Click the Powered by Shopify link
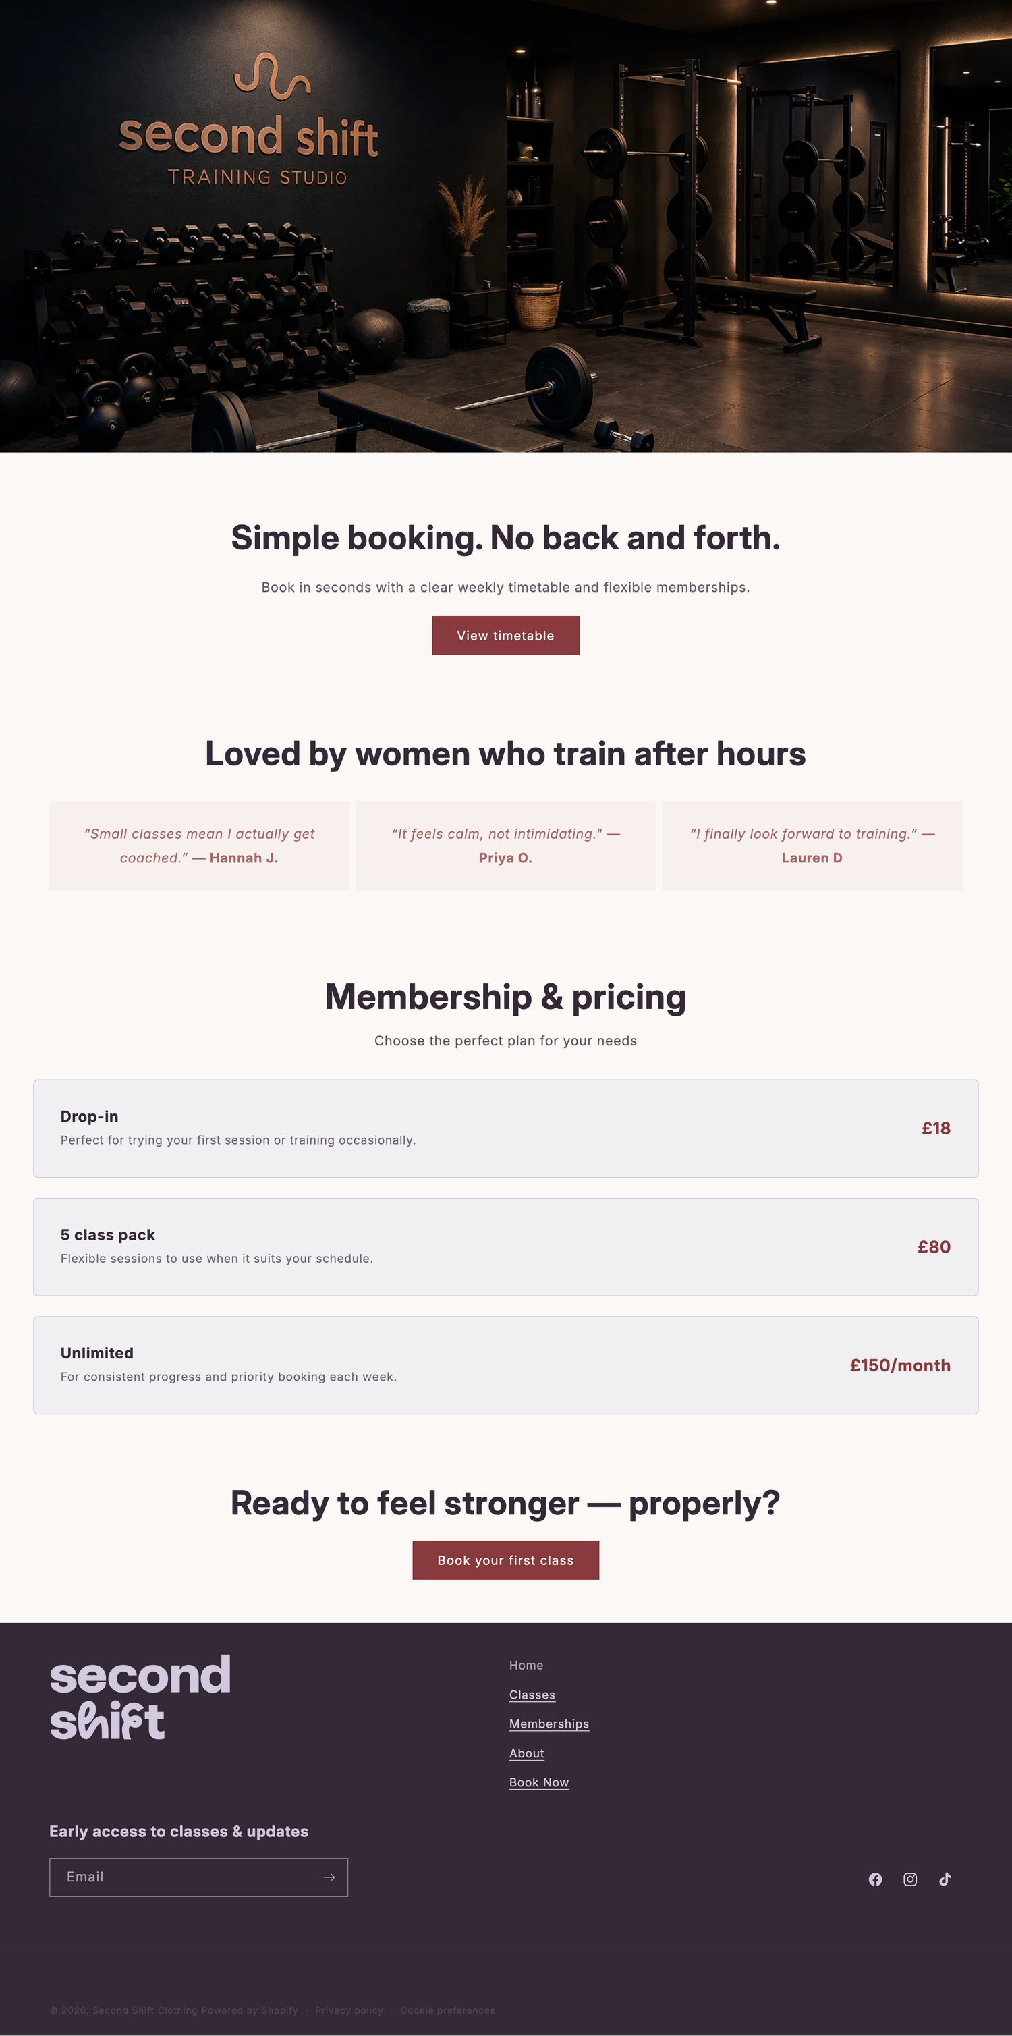The height and width of the screenshot is (2036, 1012). point(250,2010)
